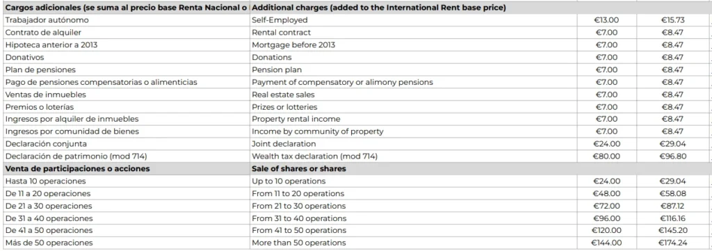Viewport: 712px width, 251px height.
Task: Select the 'Donations' cell
Action: tap(413, 57)
